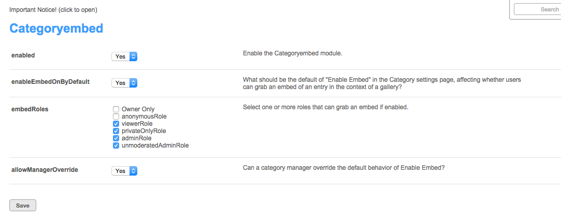The image size is (561, 219).
Task: Untick the unmoderatedAdminRole checkbox
Action: click(116, 145)
